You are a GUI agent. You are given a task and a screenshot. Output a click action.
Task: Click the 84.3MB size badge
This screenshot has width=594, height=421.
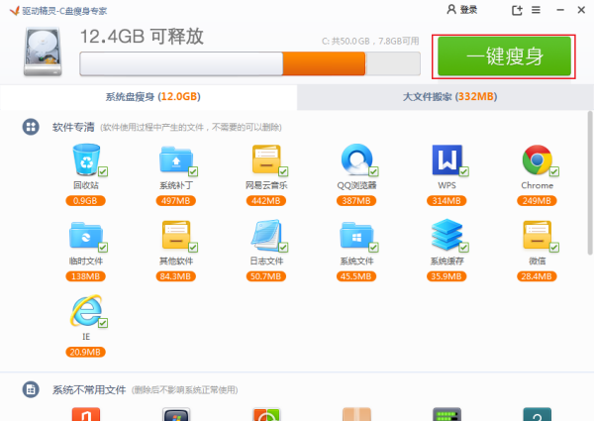(x=176, y=276)
